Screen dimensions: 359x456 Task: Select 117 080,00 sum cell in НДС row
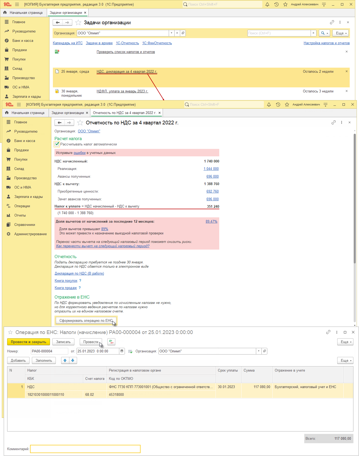256,387
